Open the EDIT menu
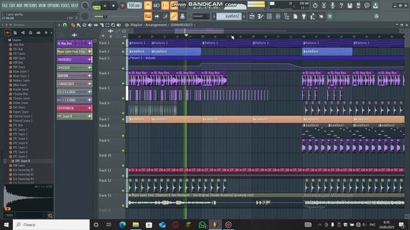410x230 pixels. pos(12,5)
